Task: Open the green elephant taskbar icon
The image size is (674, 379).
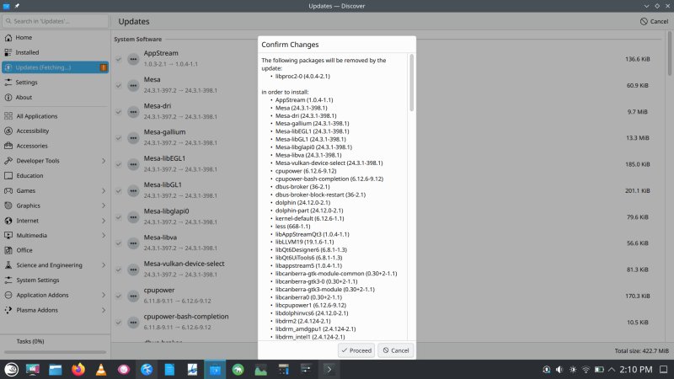Action: [x=238, y=370]
